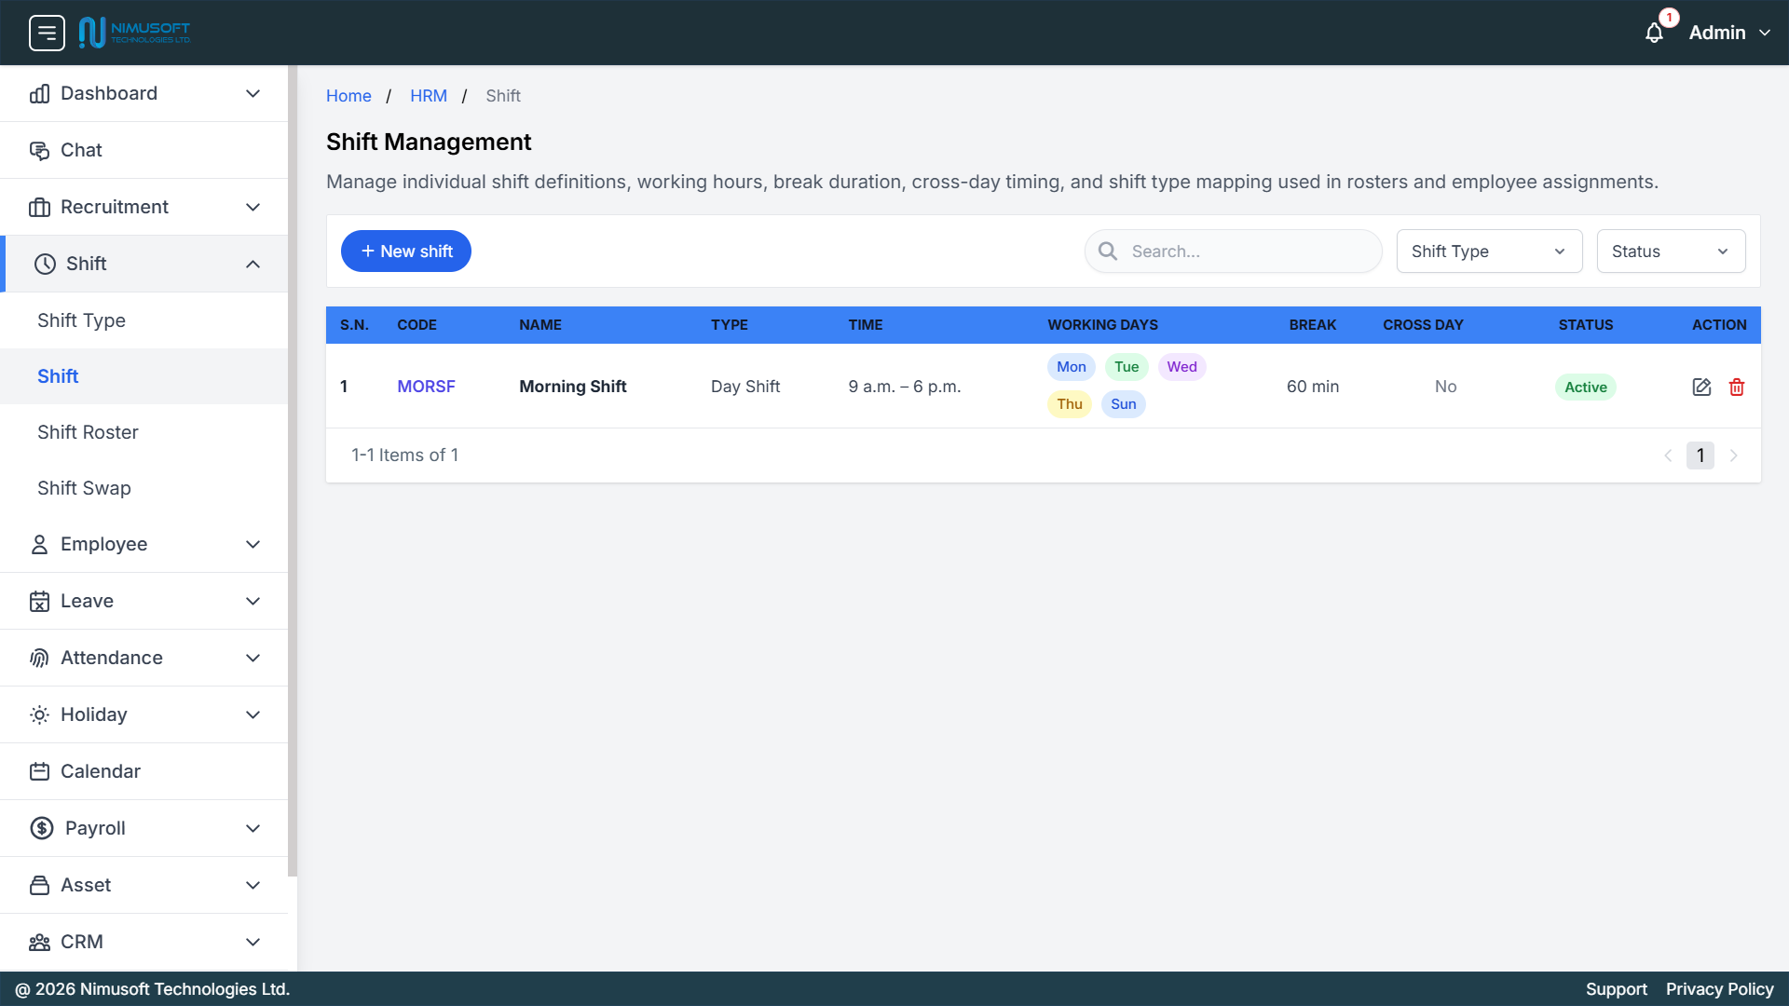
Task: Select Shift Roster in sidebar
Action: [x=88, y=432]
